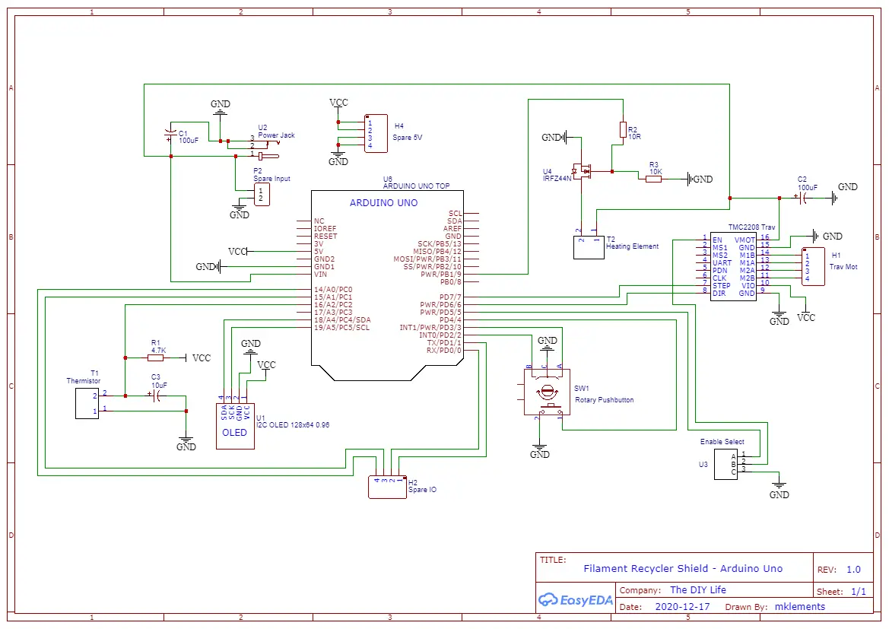Click the R1 4.7K resistor symbol
Viewport: 889px width, 629px height.
click(156, 357)
